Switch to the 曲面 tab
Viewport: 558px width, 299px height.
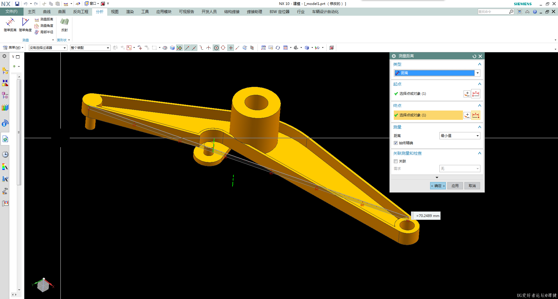point(62,12)
